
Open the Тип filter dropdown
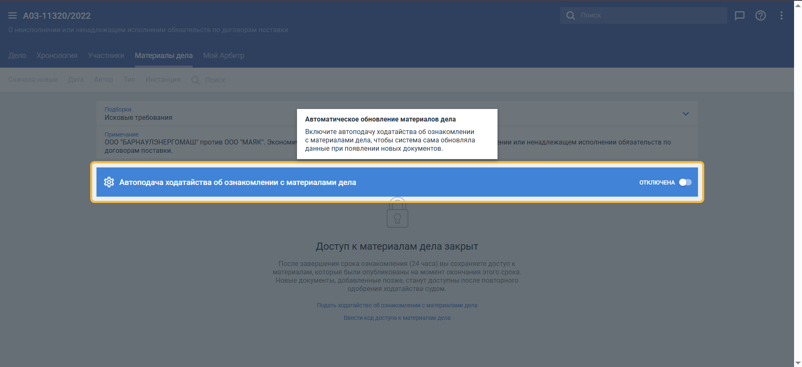pyautogui.click(x=129, y=79)
